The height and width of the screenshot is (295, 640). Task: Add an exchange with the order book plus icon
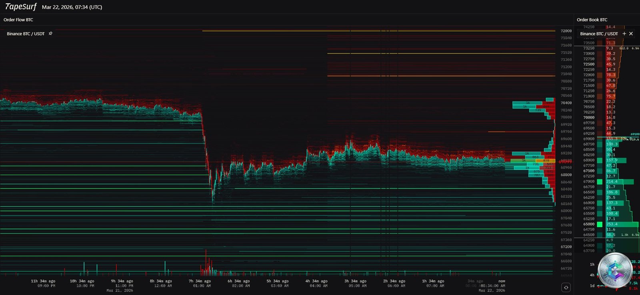(624, 34)
